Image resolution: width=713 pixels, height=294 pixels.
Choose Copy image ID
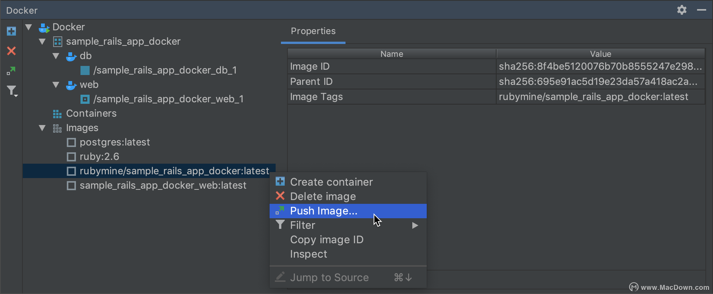tap(348, 240)
